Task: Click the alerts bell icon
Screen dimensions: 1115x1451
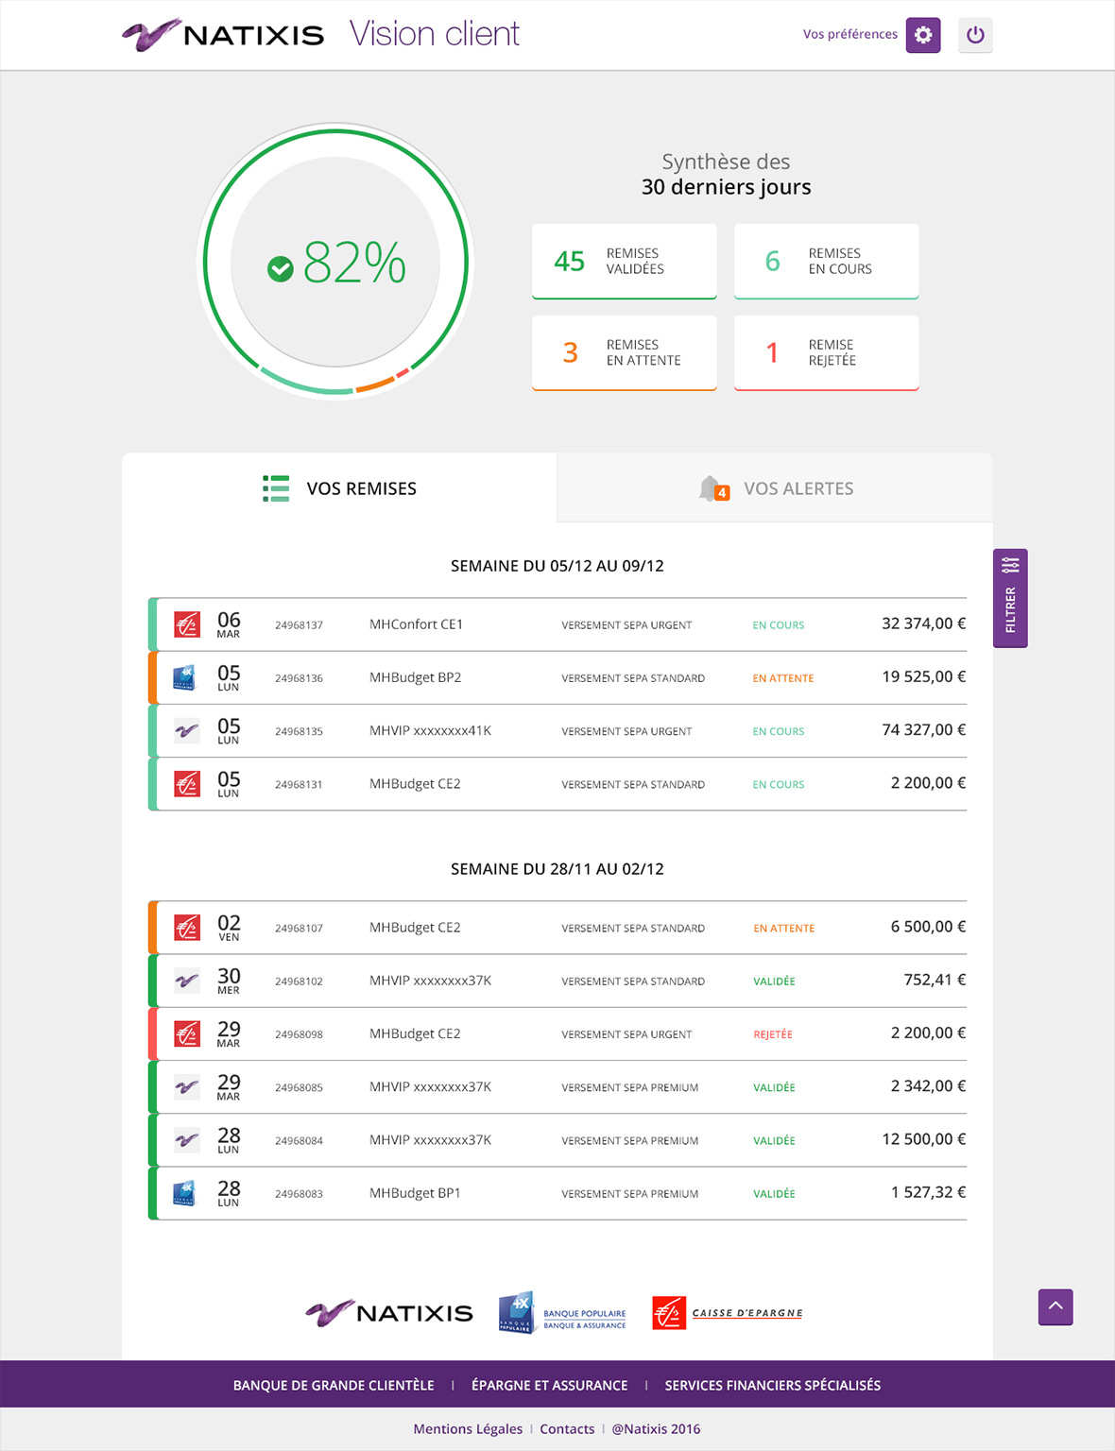Action: tap(712, 488)
